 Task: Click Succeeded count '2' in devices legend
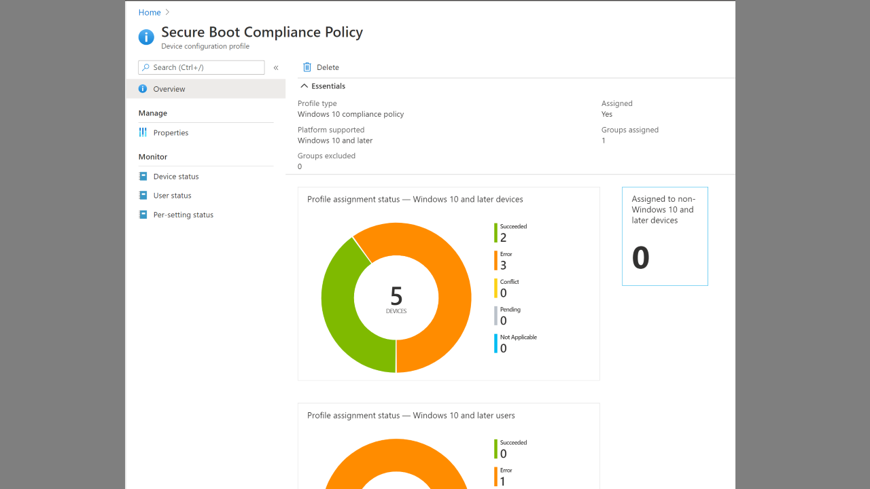tap(503, 238)
